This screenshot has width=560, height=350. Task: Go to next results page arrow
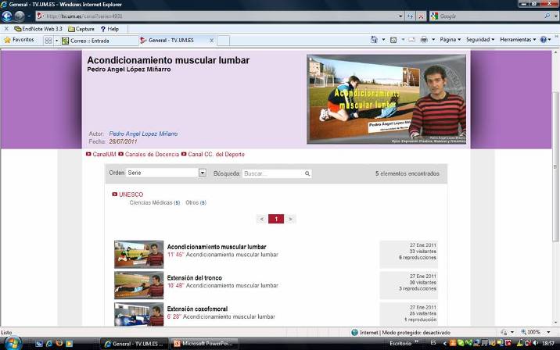[290, 219]
